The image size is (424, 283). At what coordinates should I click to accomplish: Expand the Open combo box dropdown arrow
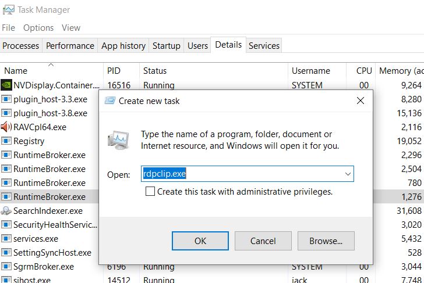point(348,174)
